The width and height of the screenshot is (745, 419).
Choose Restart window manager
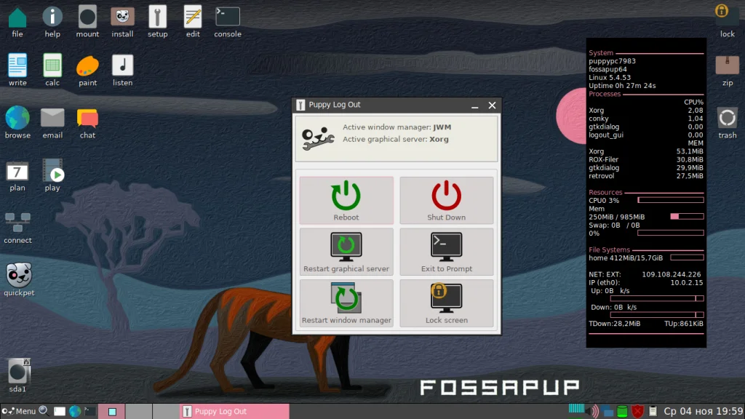pos(346,303)
